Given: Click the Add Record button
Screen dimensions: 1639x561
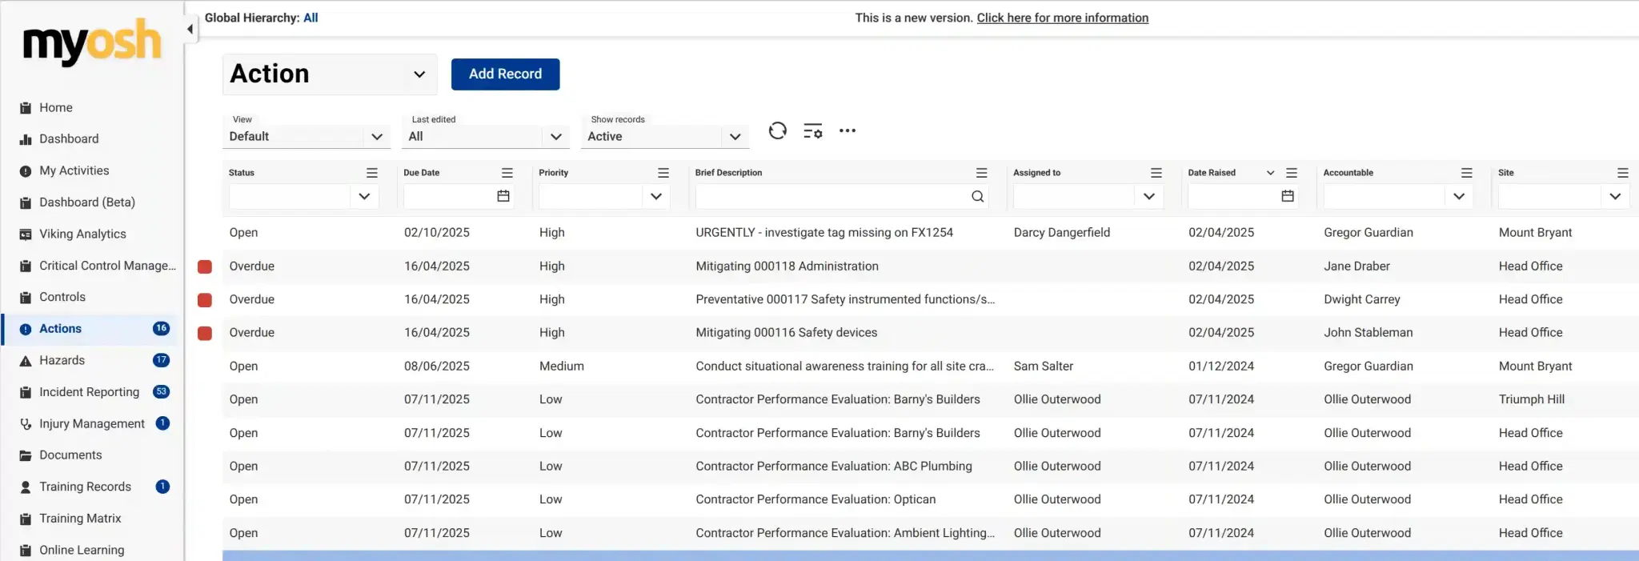Looking at the screenshot, I should (x=505, y=74).
